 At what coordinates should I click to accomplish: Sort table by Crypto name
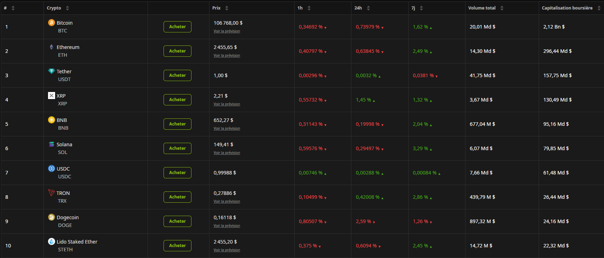67,8
